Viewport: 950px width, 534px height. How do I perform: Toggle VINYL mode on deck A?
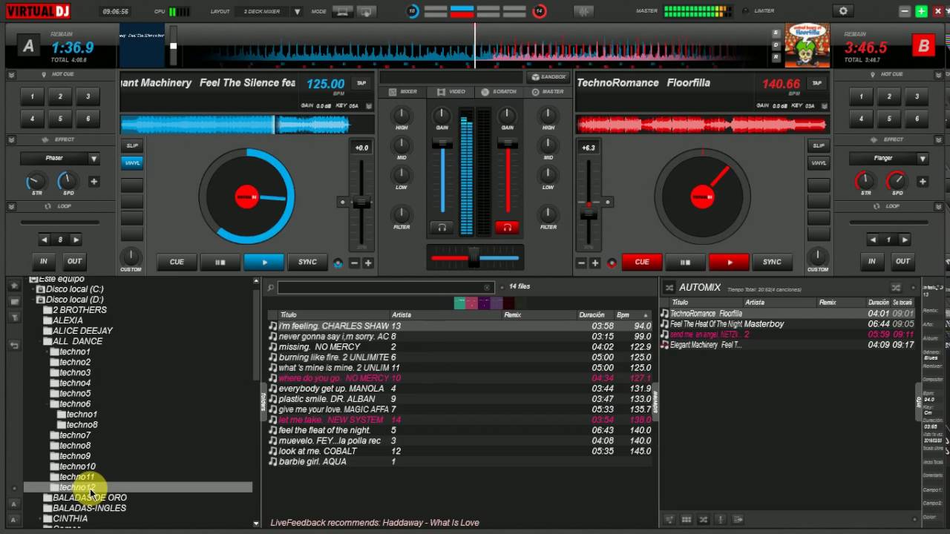[x=132, y=162]
